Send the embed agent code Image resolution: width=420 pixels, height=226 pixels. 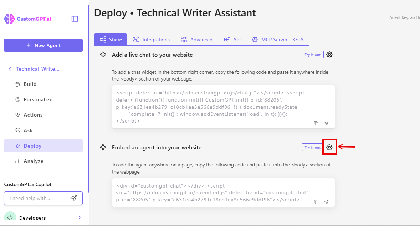tap(326, 202)
